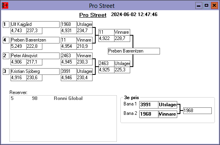
Task: Click the 222,8 speed cell
Action: click(34, 46)
